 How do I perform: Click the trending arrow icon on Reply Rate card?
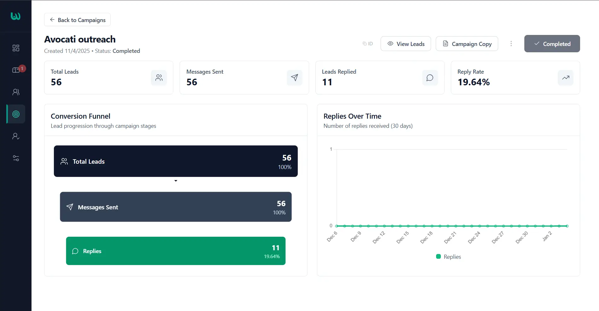coord(565,77)
